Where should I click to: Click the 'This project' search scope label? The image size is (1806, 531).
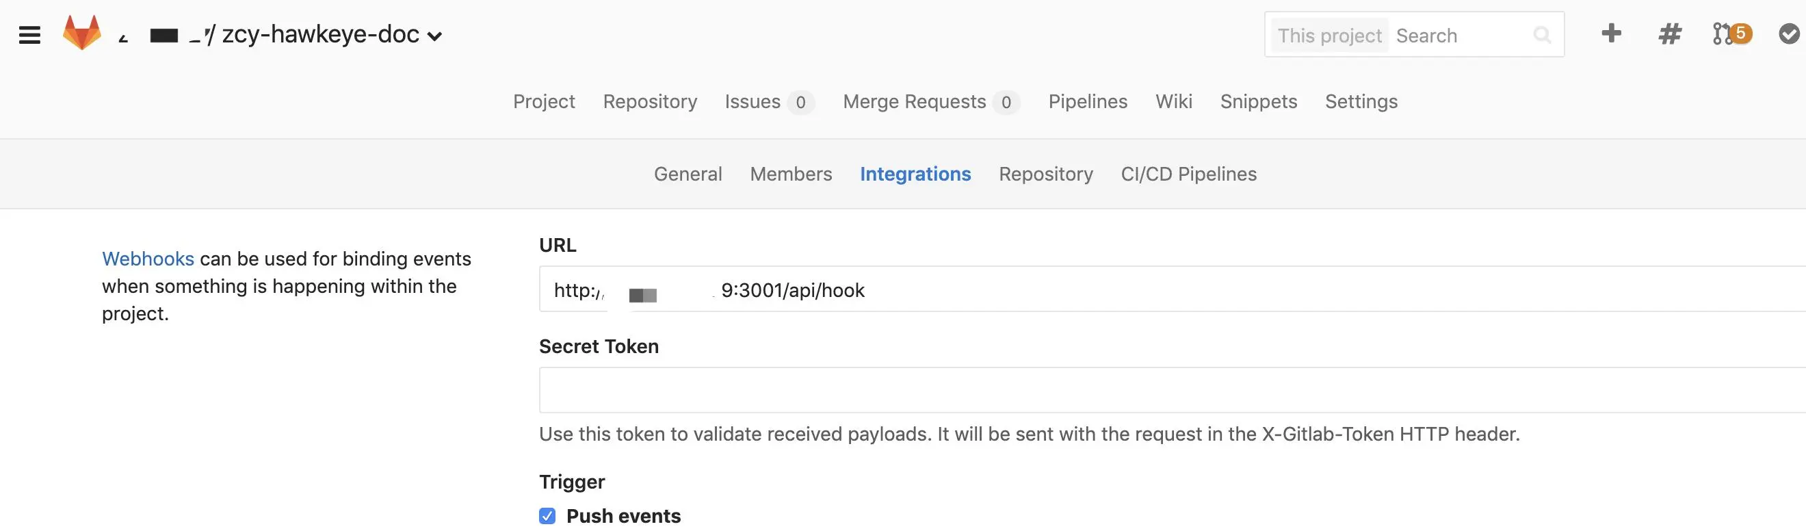(1329, 35)
